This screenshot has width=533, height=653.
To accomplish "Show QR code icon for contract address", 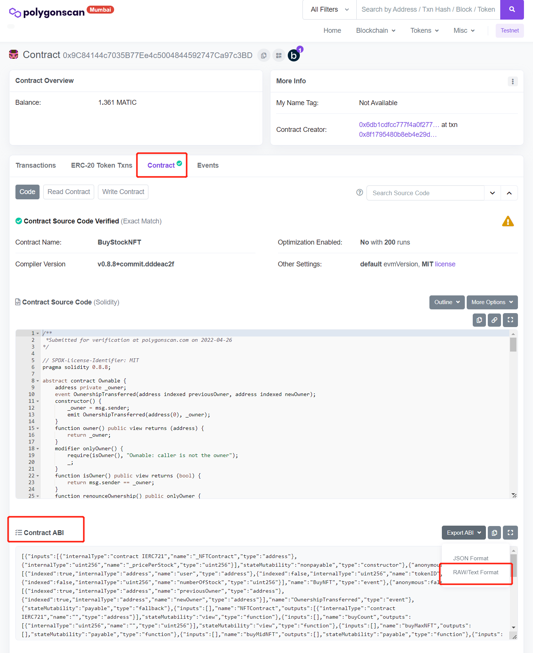I will (x=279, y=55).
